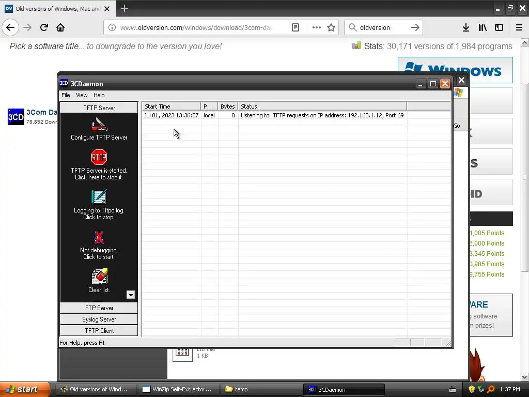
Task: Reload the page in Firefox
Action: coord(44,27)
